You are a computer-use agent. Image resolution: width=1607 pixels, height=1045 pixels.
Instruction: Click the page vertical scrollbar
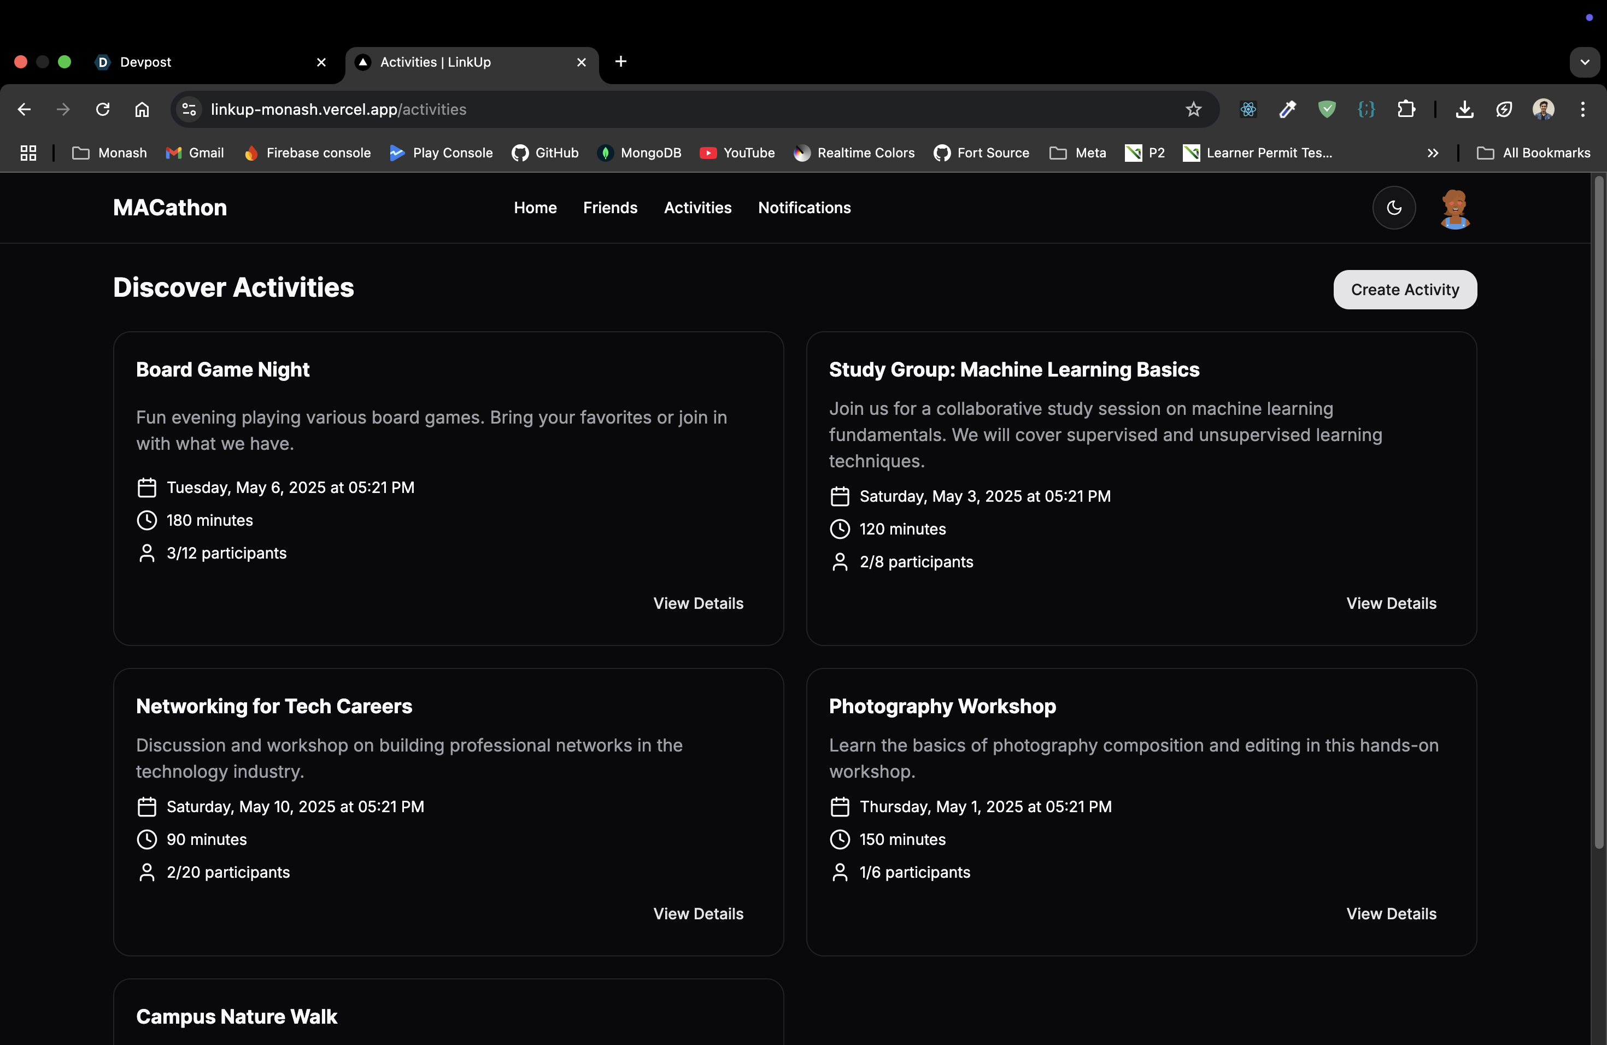(1598, 513)
